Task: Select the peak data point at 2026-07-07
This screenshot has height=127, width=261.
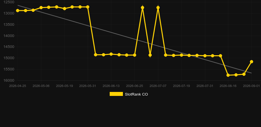Action: coord(158,8)
